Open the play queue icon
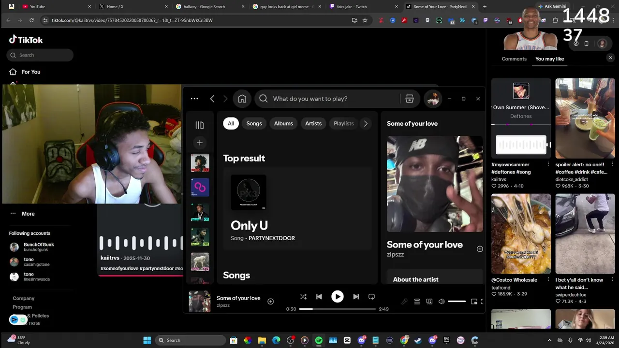619x348 pixels. point(417,302)
